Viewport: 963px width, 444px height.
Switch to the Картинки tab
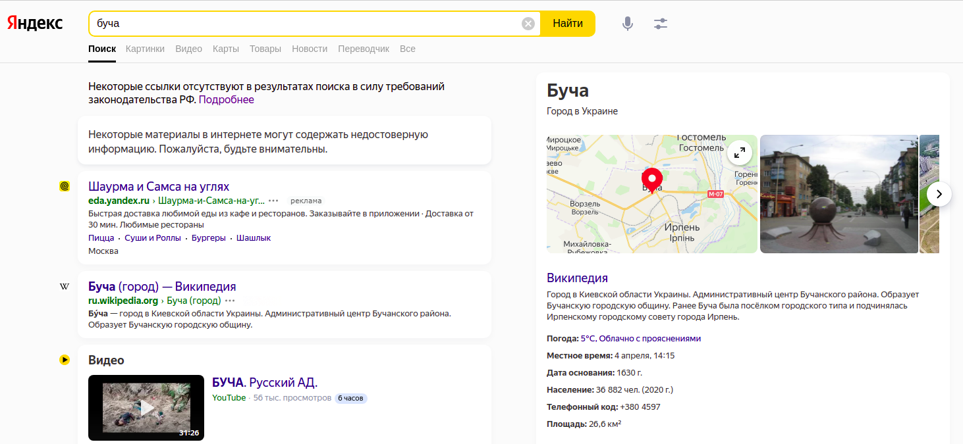[145, 49]
